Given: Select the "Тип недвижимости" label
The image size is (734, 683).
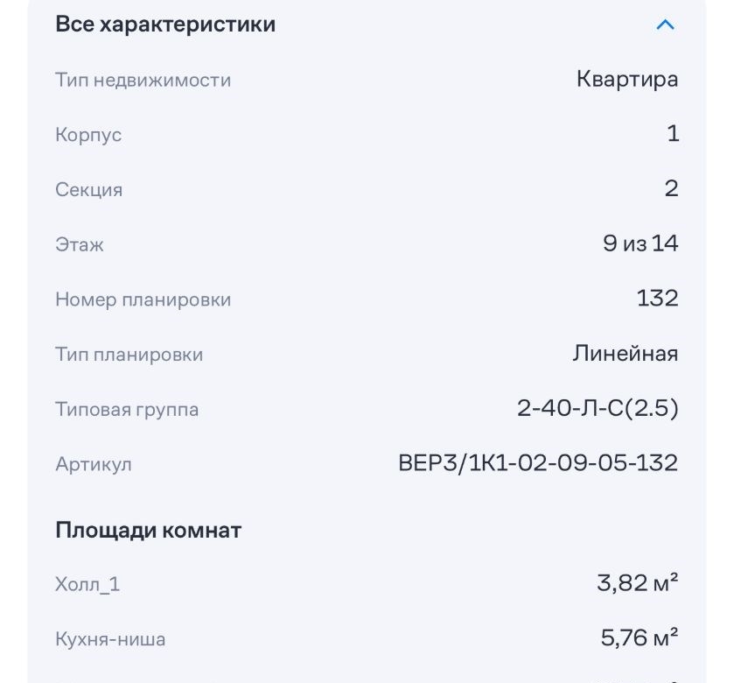Looking at the screenshot, I should pyautogui.click(x=143, y=81).
